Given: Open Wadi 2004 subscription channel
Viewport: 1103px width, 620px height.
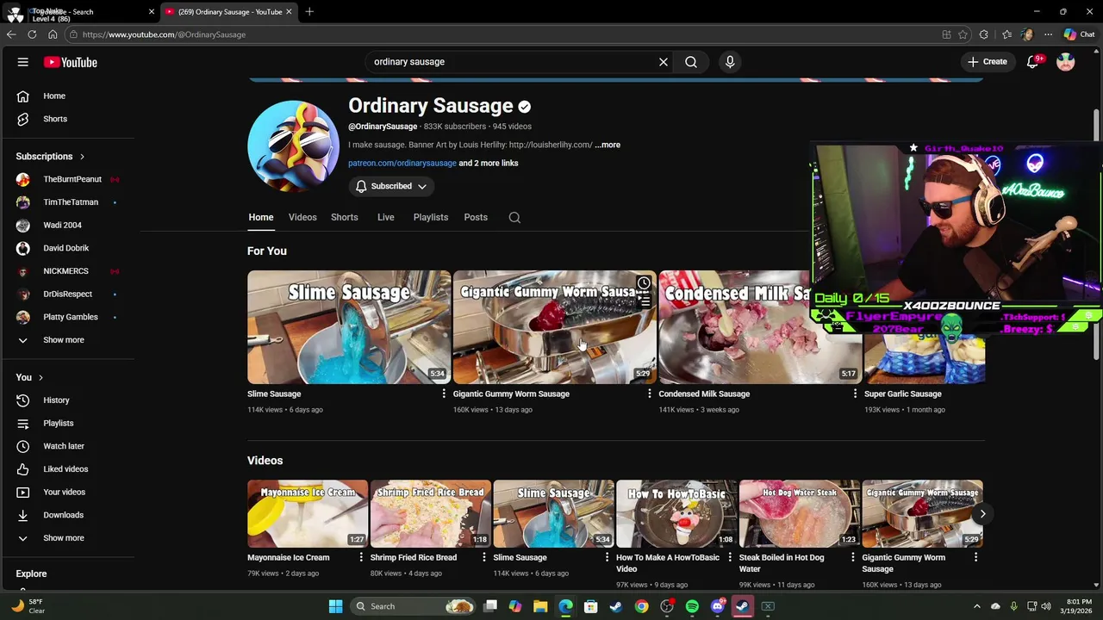Looking at the screenshot, I should (x=62, y=226).
